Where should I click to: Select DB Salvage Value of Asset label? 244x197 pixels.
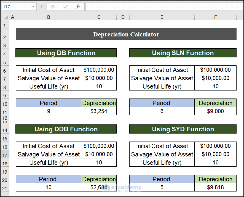point(49,78)
